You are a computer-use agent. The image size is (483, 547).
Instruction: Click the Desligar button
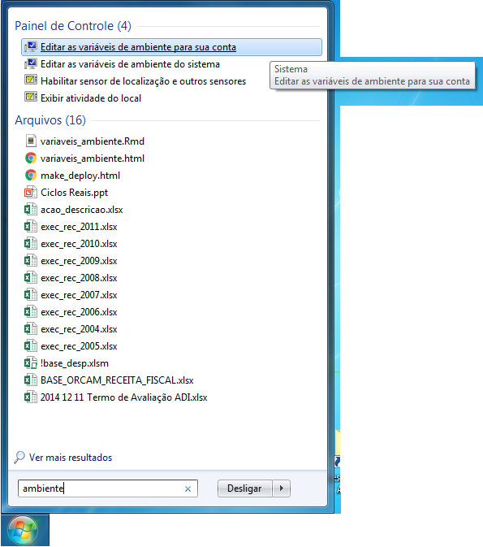[244, 488]
